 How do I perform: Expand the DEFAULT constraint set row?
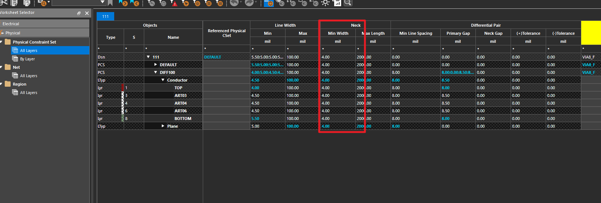click(156, 65)
